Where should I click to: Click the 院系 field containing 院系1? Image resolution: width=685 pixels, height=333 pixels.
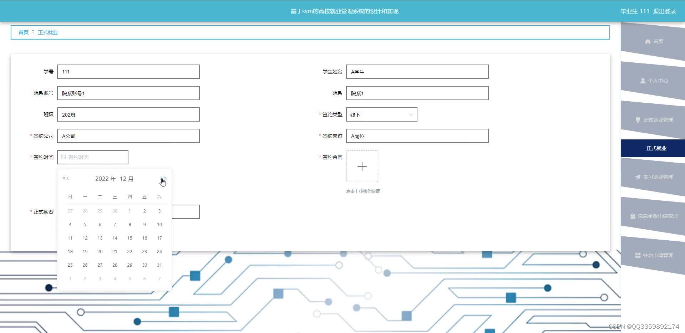point(417,93)
